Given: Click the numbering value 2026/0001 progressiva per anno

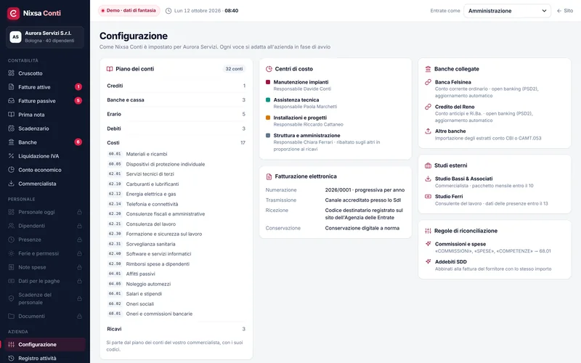Looking at the screenshot, I should coord(365,189).
